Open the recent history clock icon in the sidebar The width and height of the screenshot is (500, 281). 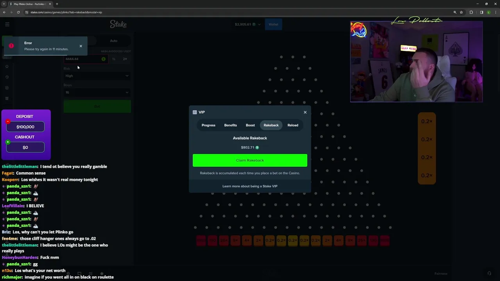[7, 77]
